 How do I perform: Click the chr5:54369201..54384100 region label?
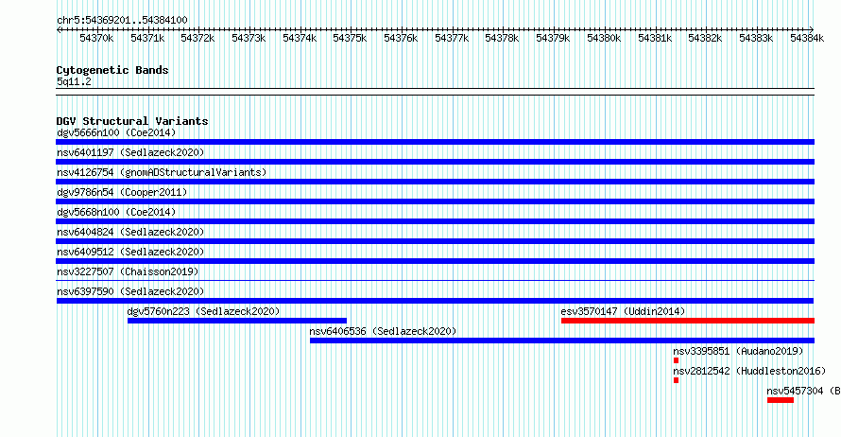122,21
